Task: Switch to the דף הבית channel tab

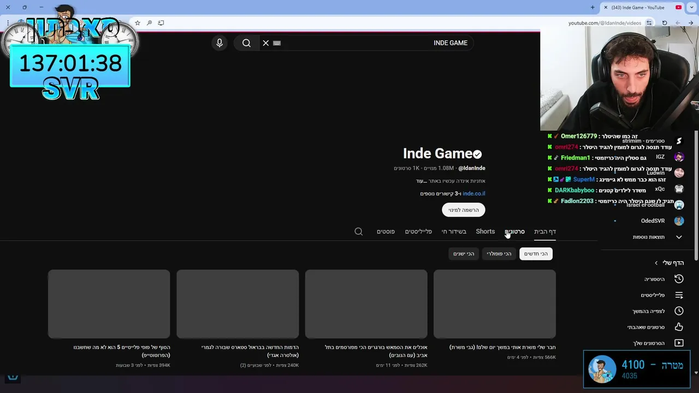Action: coord(545,231)
